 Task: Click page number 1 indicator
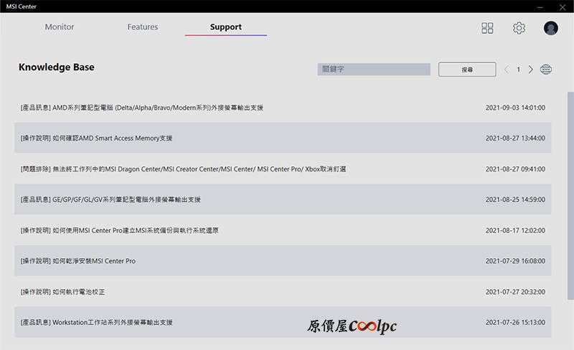click(518, 70)
